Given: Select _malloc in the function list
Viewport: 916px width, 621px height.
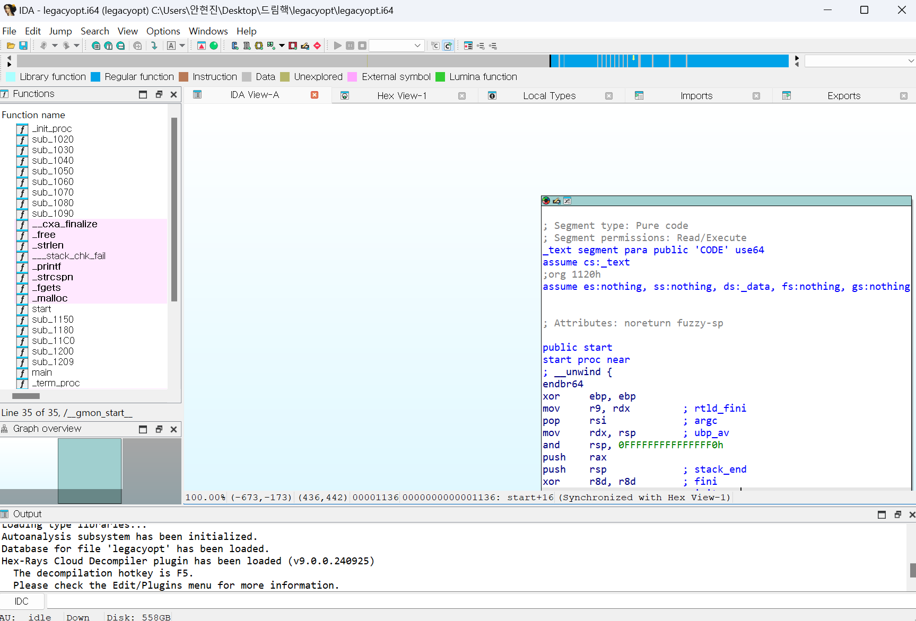Looking at the screenshot, I should click(49, 298).
